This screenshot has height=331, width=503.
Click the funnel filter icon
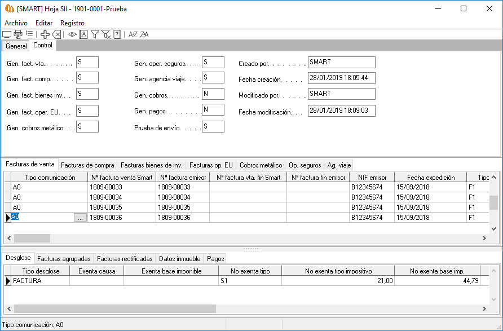pyautogui.click(x=95, y=34)
